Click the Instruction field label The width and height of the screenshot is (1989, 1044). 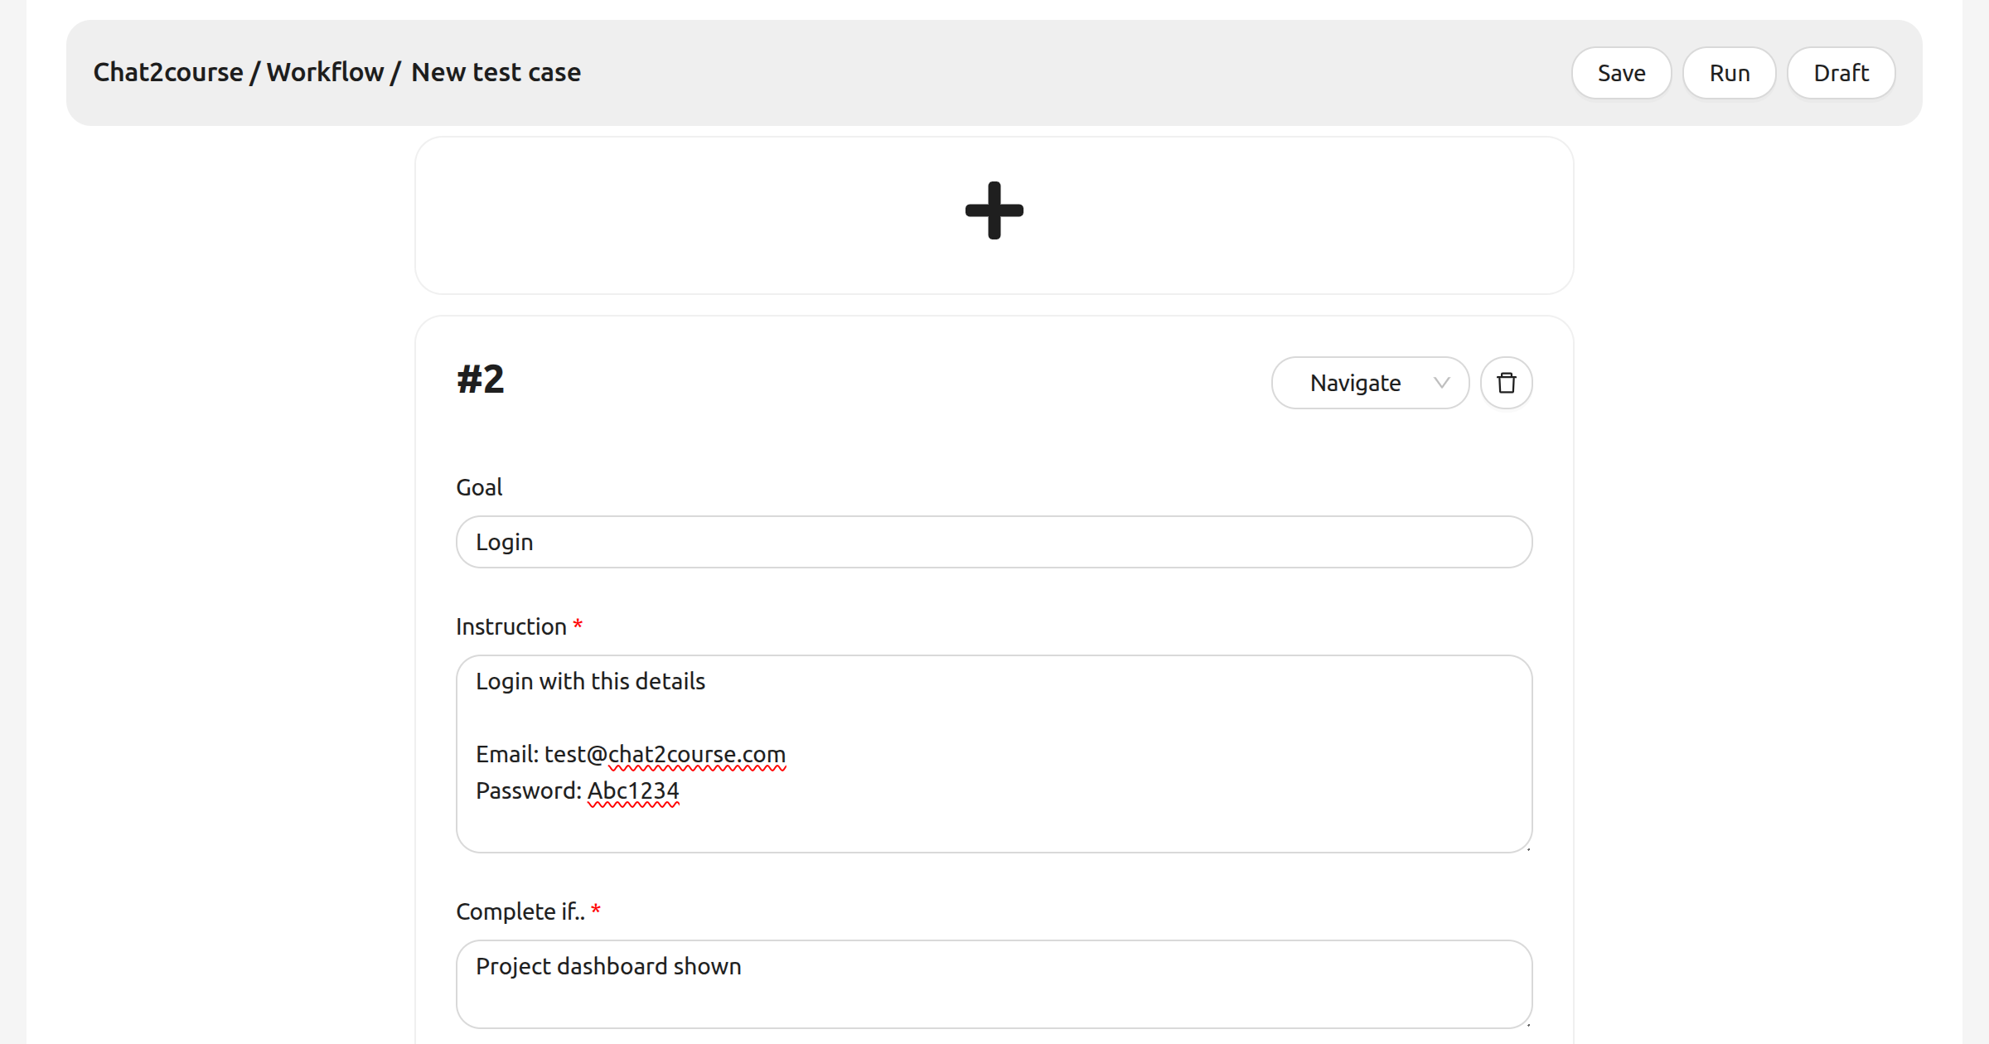click(511, 626)
